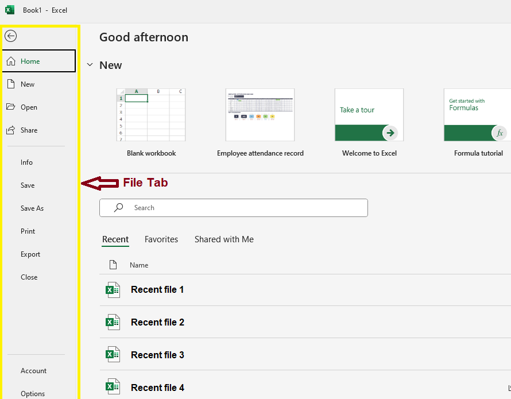Click inside the Search field
The width and height of the screenshot is (511, 399).
click(233, 208)
